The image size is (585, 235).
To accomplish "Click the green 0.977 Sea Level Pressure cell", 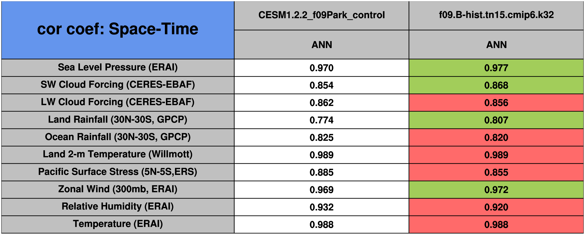I will pyautogui.click(x=496, y=68).
